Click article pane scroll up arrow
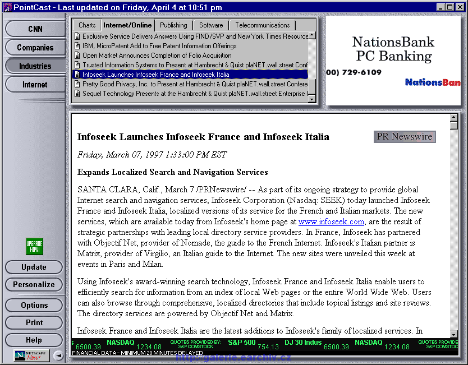468x365 pixels. pyautogui.click(x=453, y=117)
